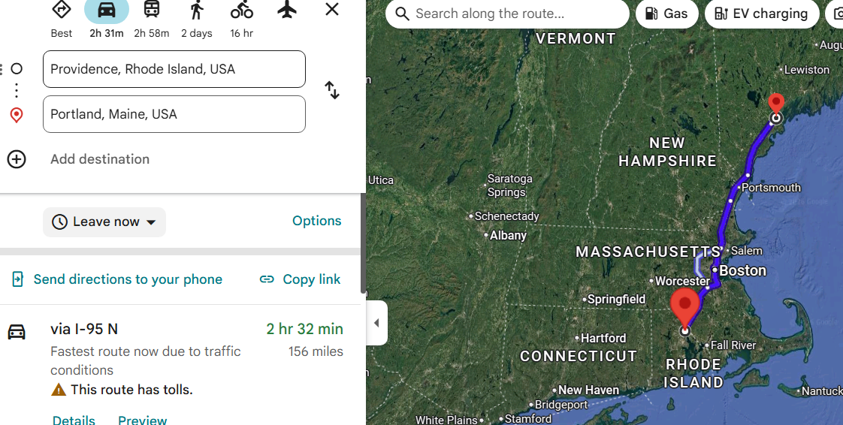Filter EV charging along route
Image resolution: width=843 pixels, height=425 pixels.
[x=762, y=14]
